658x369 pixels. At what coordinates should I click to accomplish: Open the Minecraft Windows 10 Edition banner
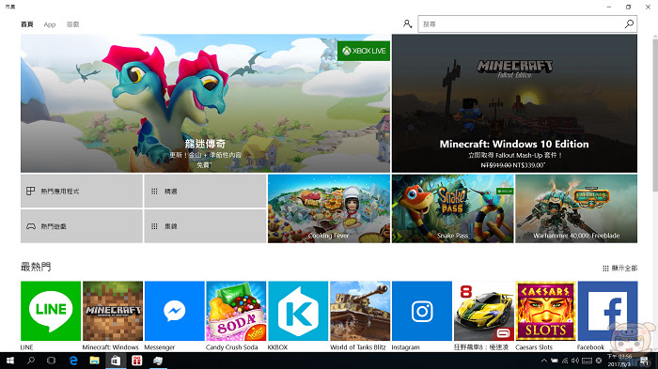pos(514,103)
